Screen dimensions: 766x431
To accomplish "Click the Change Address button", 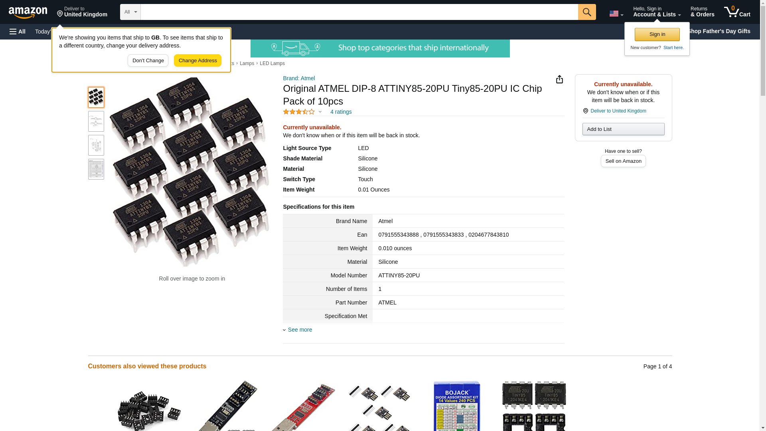I will coord(197,61).
